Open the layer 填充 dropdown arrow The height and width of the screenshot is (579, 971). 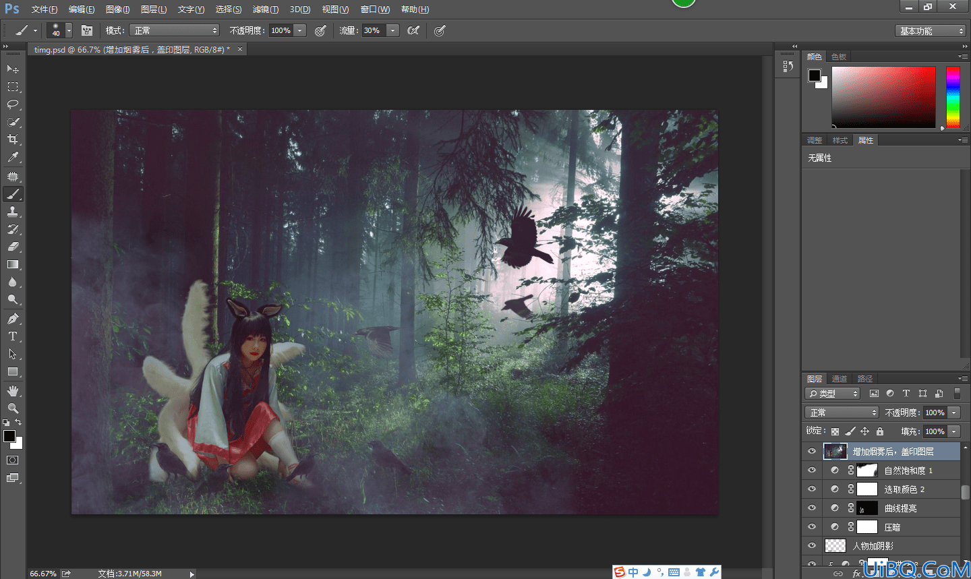coord(954,431)
